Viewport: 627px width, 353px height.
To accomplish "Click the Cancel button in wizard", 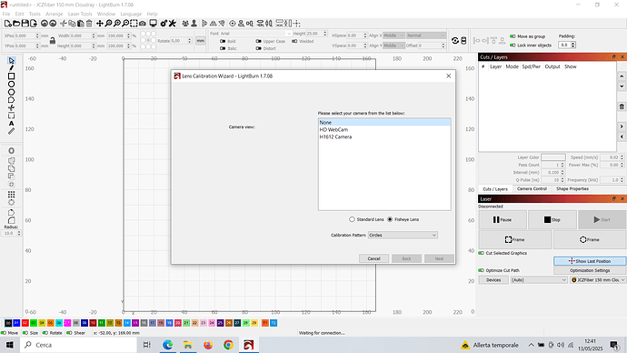I will coord(373,258).
